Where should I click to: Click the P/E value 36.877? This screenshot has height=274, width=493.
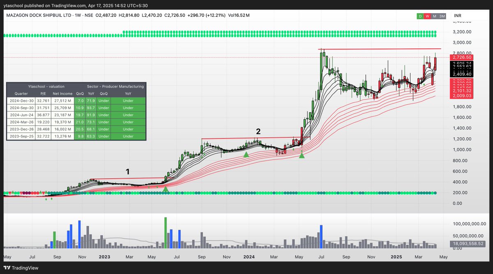[x=43, y=115]
